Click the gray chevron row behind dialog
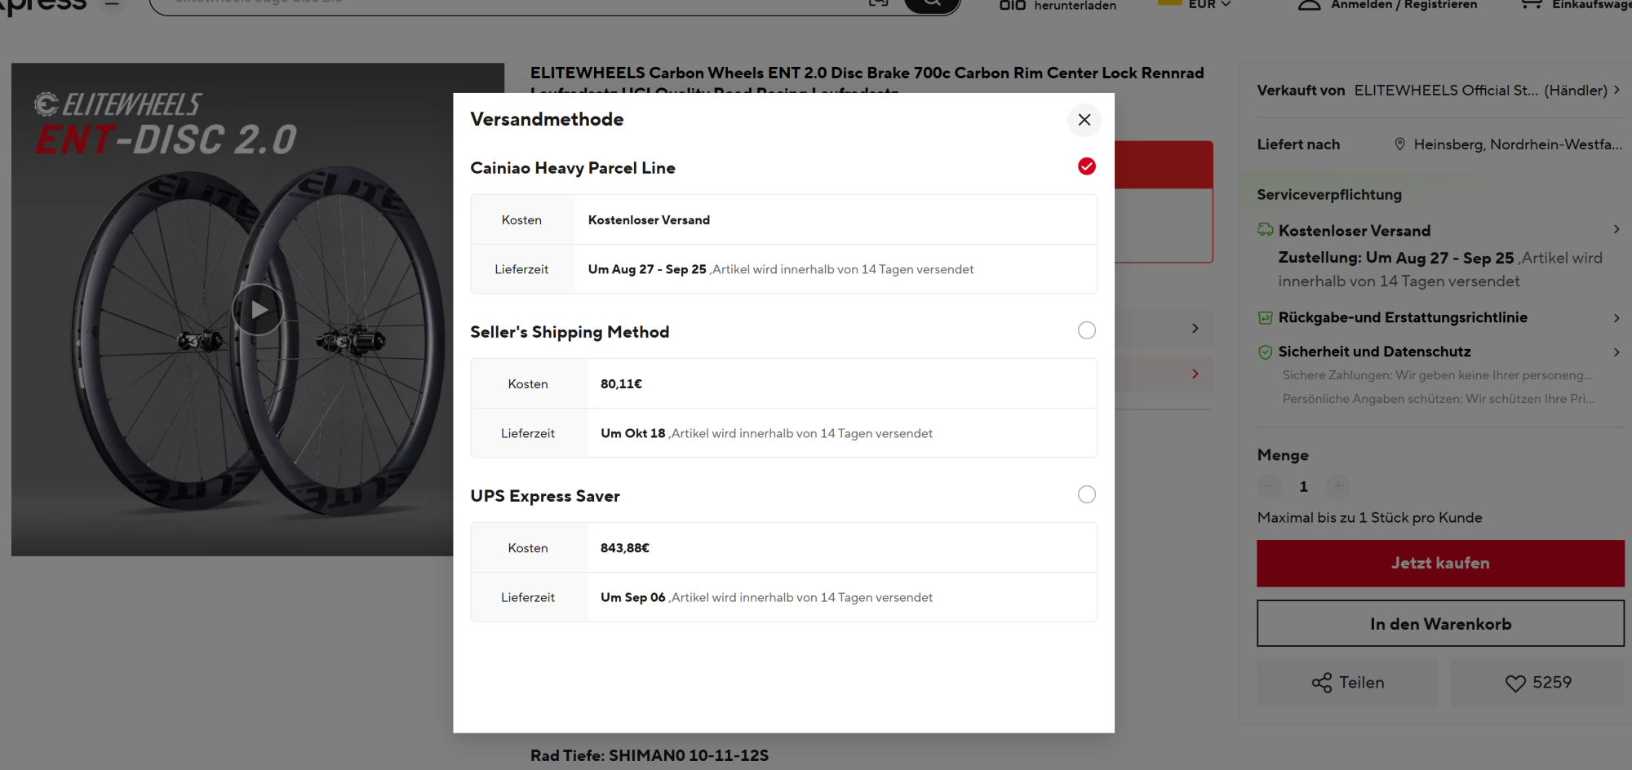The height and width of the screenshot is (770, 1632). [x=1164, y=328]
